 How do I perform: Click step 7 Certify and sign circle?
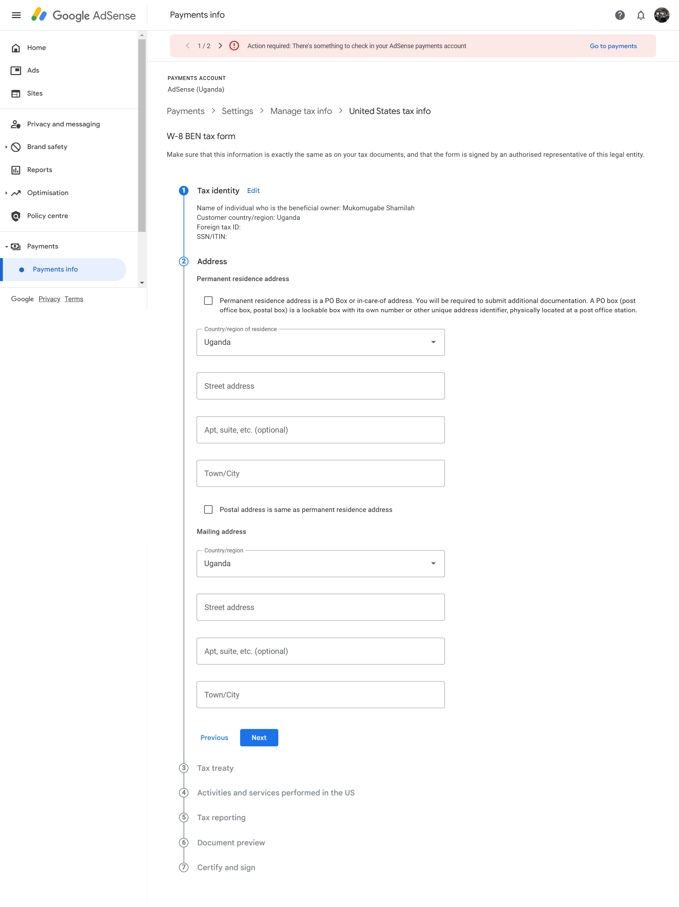point(184,867)
